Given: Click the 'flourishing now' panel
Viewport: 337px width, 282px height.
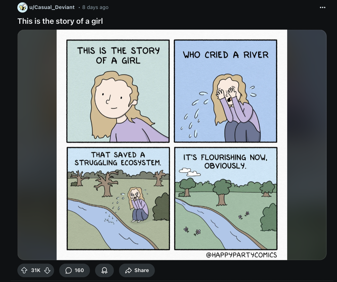Looking at the screenshot, I should tap(226, 198).
